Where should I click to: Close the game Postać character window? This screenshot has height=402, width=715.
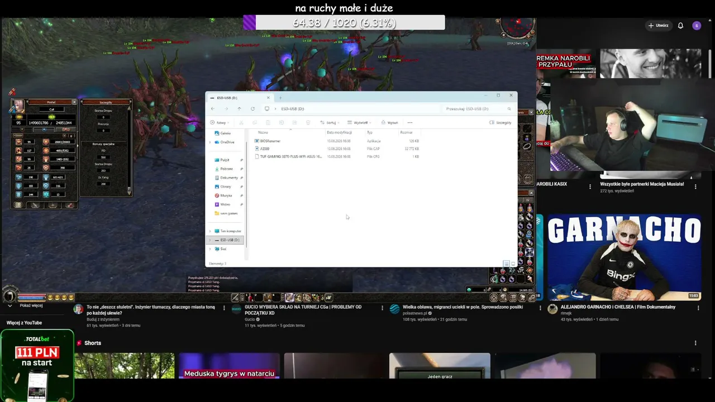point(74,102)
